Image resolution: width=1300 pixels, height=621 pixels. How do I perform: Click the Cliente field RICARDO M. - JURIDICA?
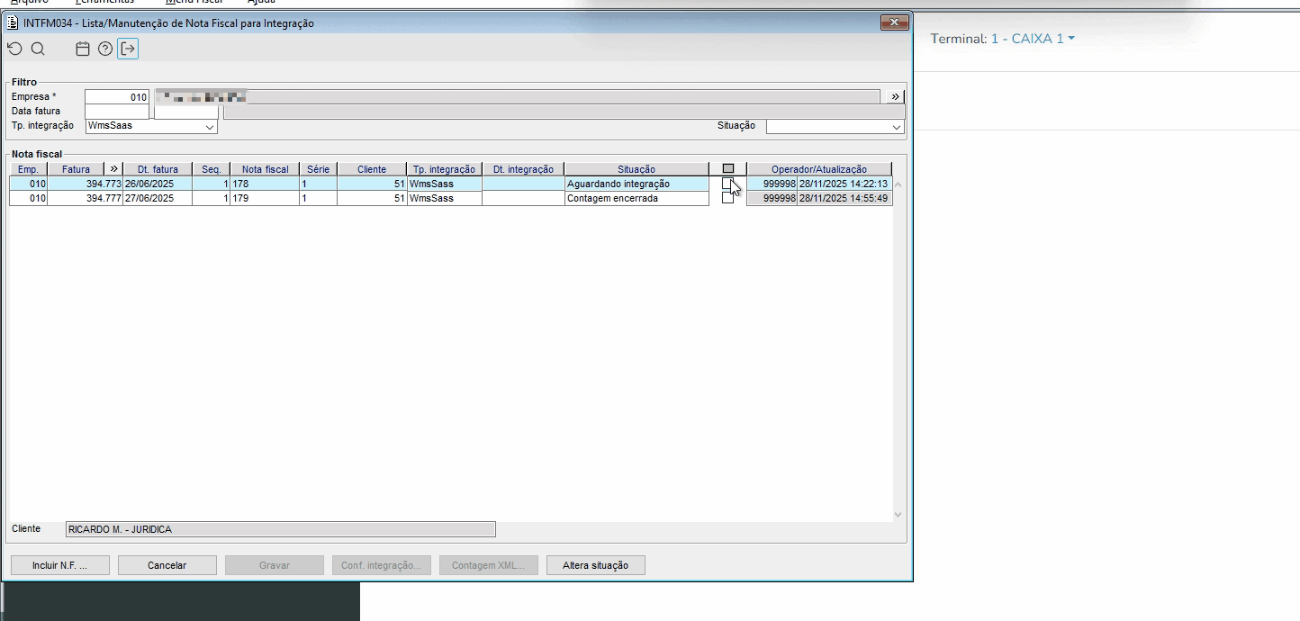click(x=281, y=529)
